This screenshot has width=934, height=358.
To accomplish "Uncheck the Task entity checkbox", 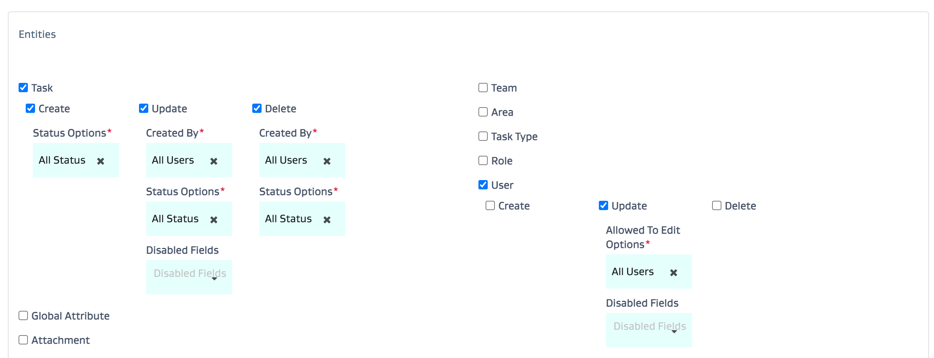I will tap(23, 88).
